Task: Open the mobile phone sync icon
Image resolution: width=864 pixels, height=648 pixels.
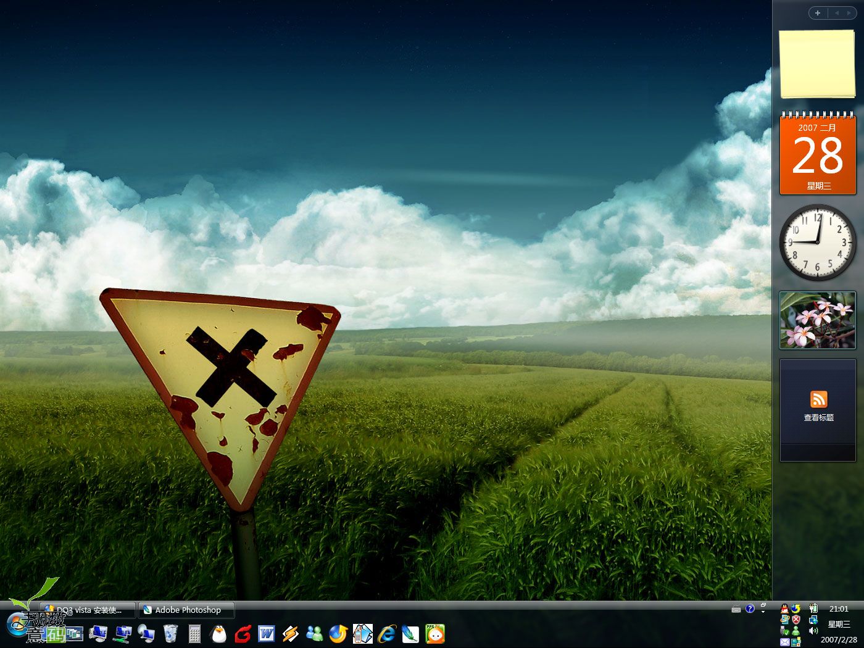Action: [363, 634]
